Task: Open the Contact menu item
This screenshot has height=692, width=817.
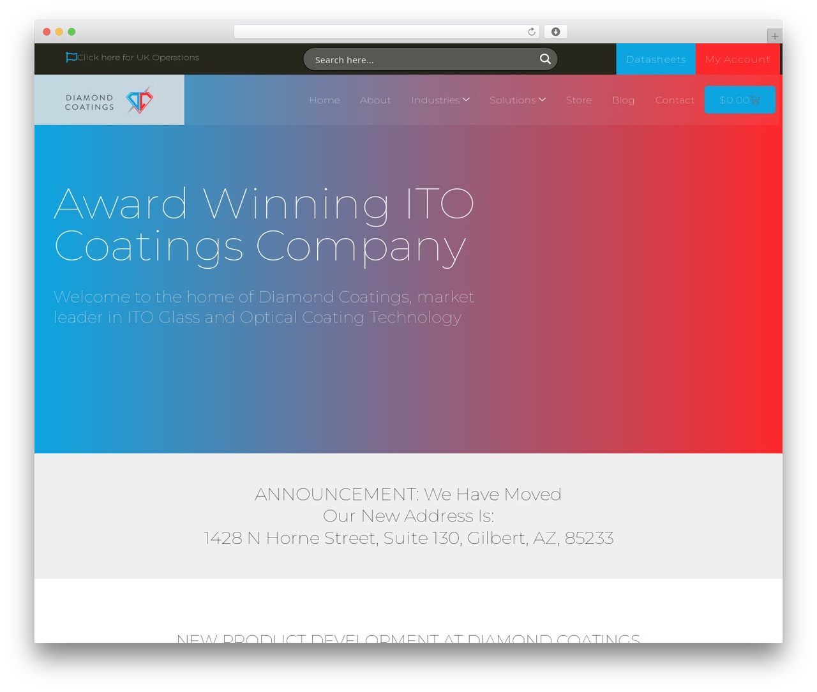Action: (x=675, y=100)
